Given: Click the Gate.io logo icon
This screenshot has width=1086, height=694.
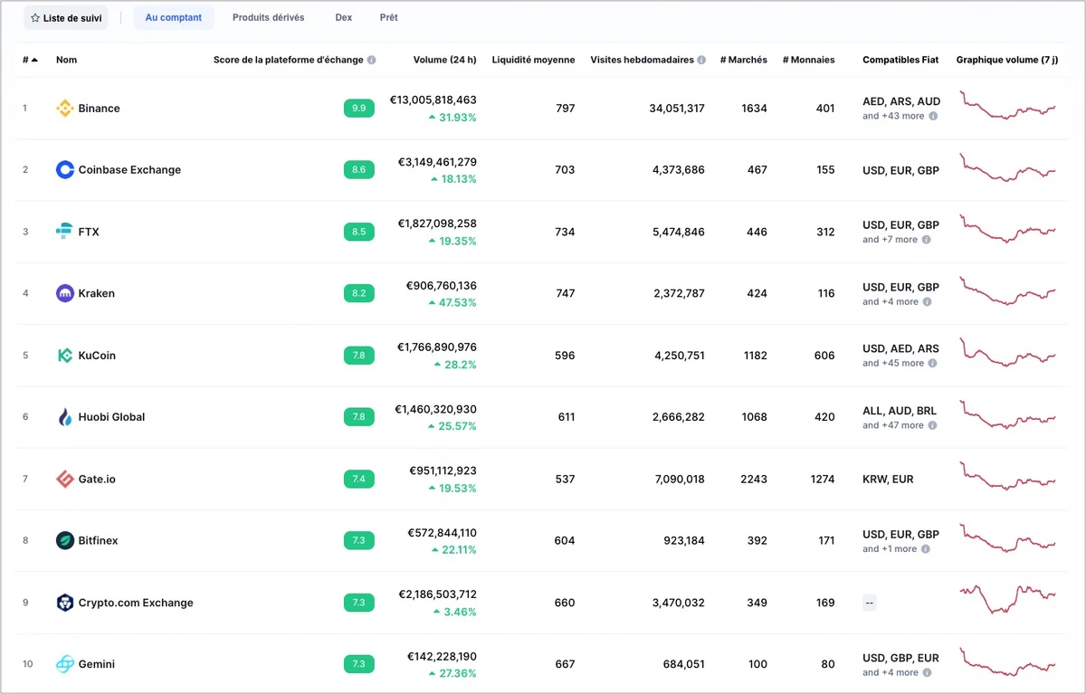Looking at the screenshot, I should tap(64, 479).
